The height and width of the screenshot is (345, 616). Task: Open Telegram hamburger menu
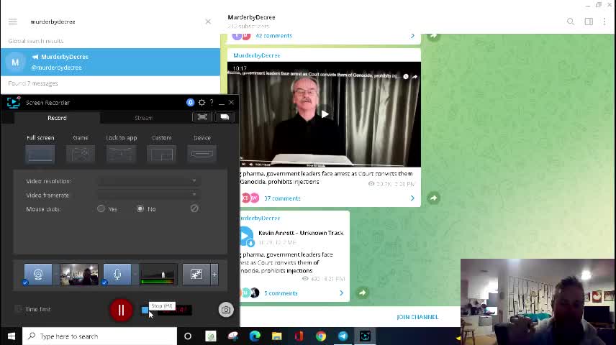click(13, 22)
